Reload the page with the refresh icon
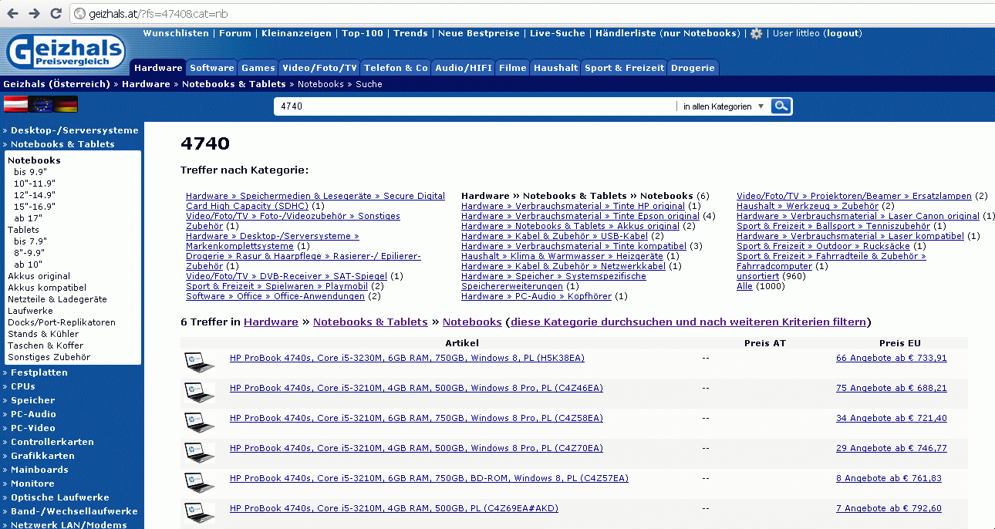The image size is (995, 529). (x=56, y=14)
